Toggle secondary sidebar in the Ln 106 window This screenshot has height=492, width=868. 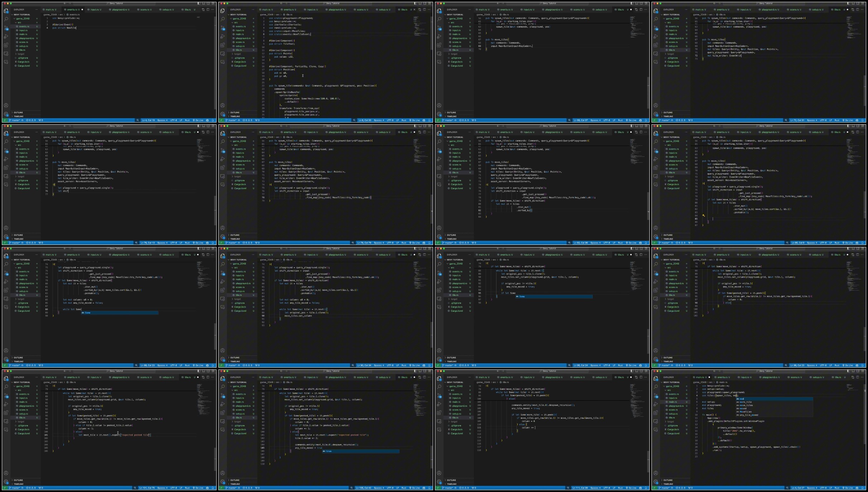point(425,371)
